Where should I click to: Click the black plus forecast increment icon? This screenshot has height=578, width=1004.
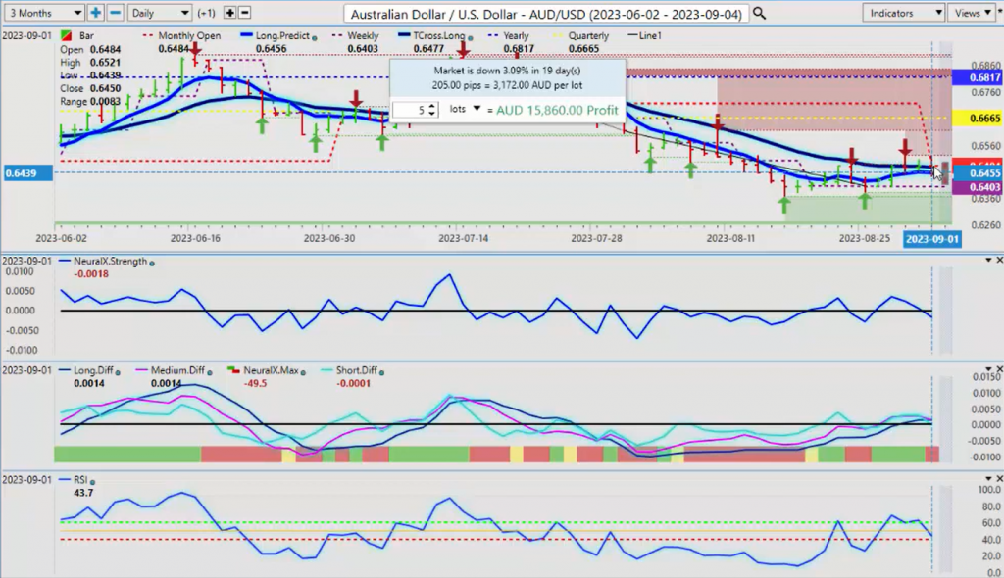(229, 13)
